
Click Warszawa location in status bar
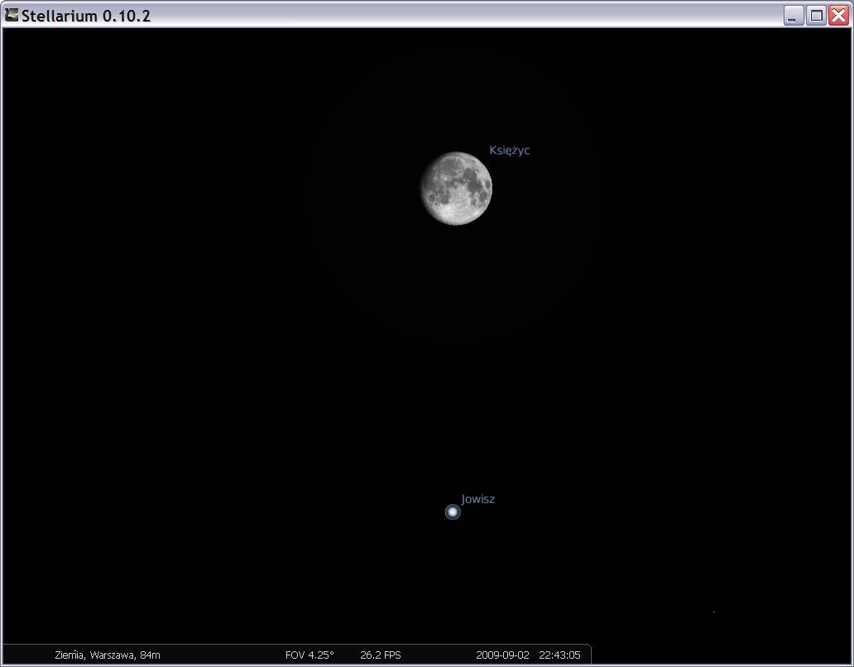pyautogui.click(x=111, y=655)
